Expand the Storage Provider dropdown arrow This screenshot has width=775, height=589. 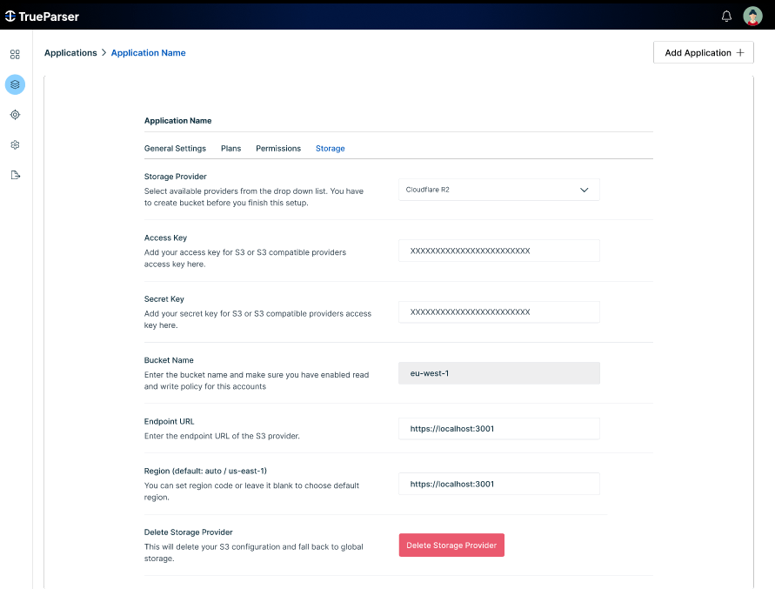pyautogui.click(x=584, y=190)
